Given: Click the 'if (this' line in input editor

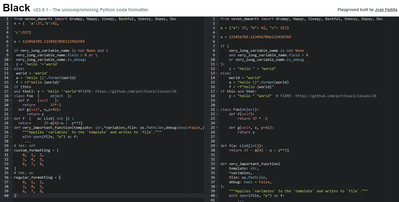Looking at the screenshot, I should (22, 87).
